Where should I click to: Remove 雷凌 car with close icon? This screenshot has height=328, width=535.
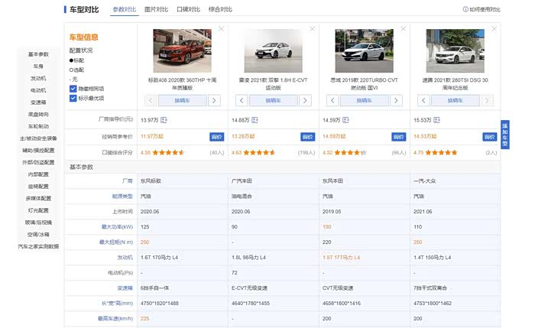312,28
